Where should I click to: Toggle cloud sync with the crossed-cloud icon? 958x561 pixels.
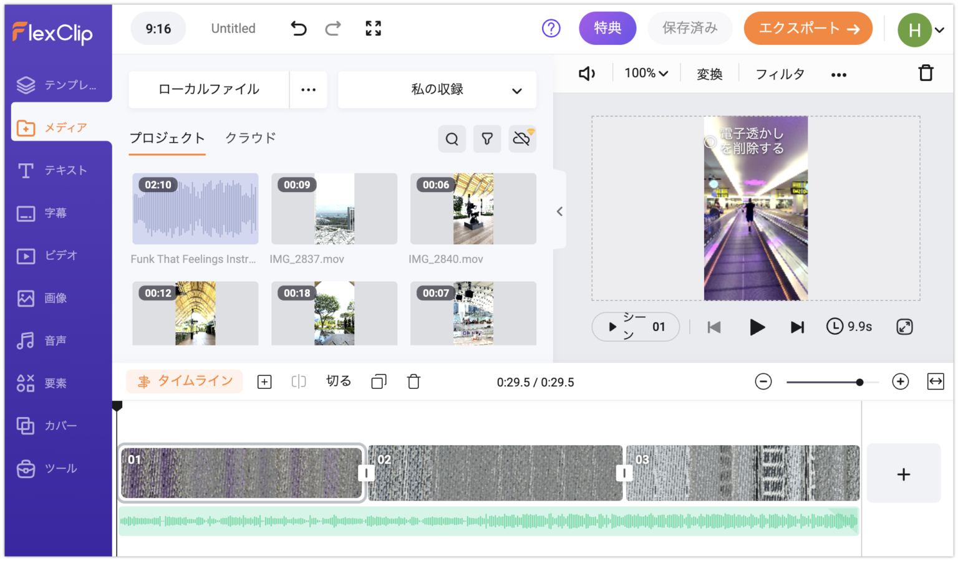(522, 138)
